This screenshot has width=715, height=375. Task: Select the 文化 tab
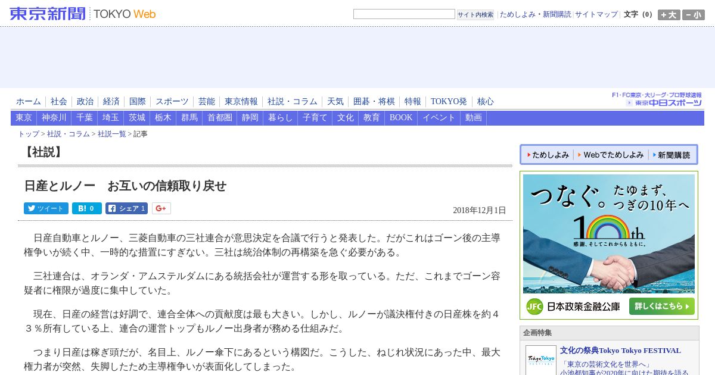coord(346,118)
